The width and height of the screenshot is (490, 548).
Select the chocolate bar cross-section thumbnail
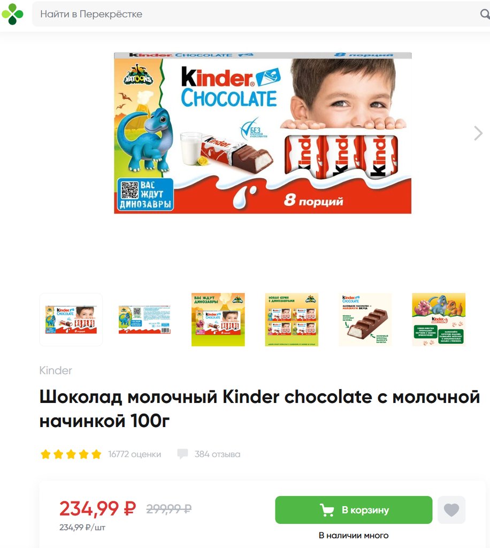coord(365,319)
